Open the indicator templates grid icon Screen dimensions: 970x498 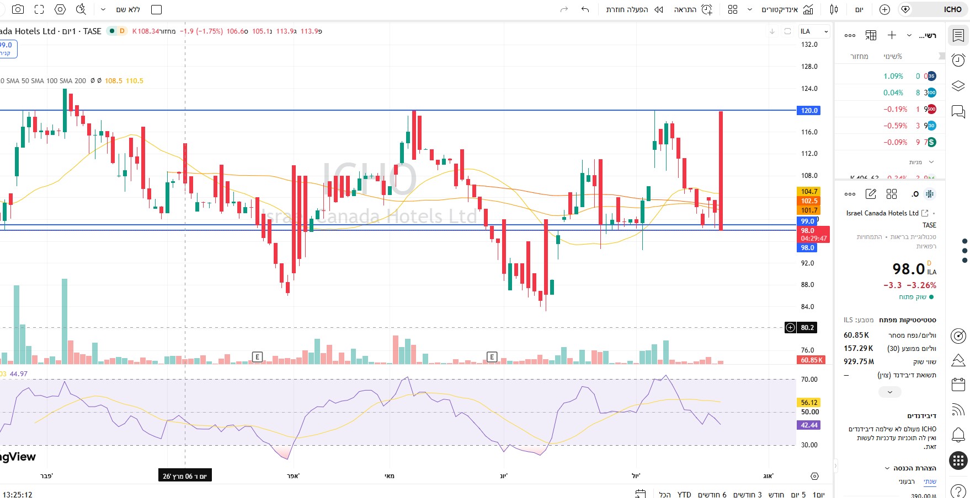click(733, 9)
